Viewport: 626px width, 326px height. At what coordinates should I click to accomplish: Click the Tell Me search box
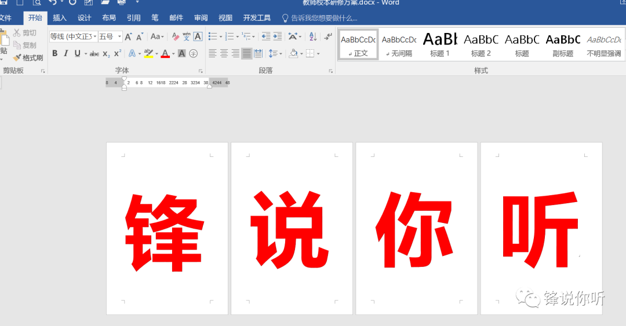(x=319, y=18)
